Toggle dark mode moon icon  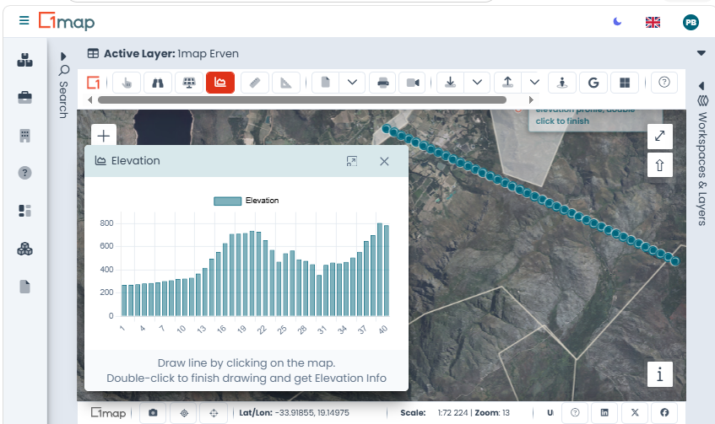[x=617, y=21]
